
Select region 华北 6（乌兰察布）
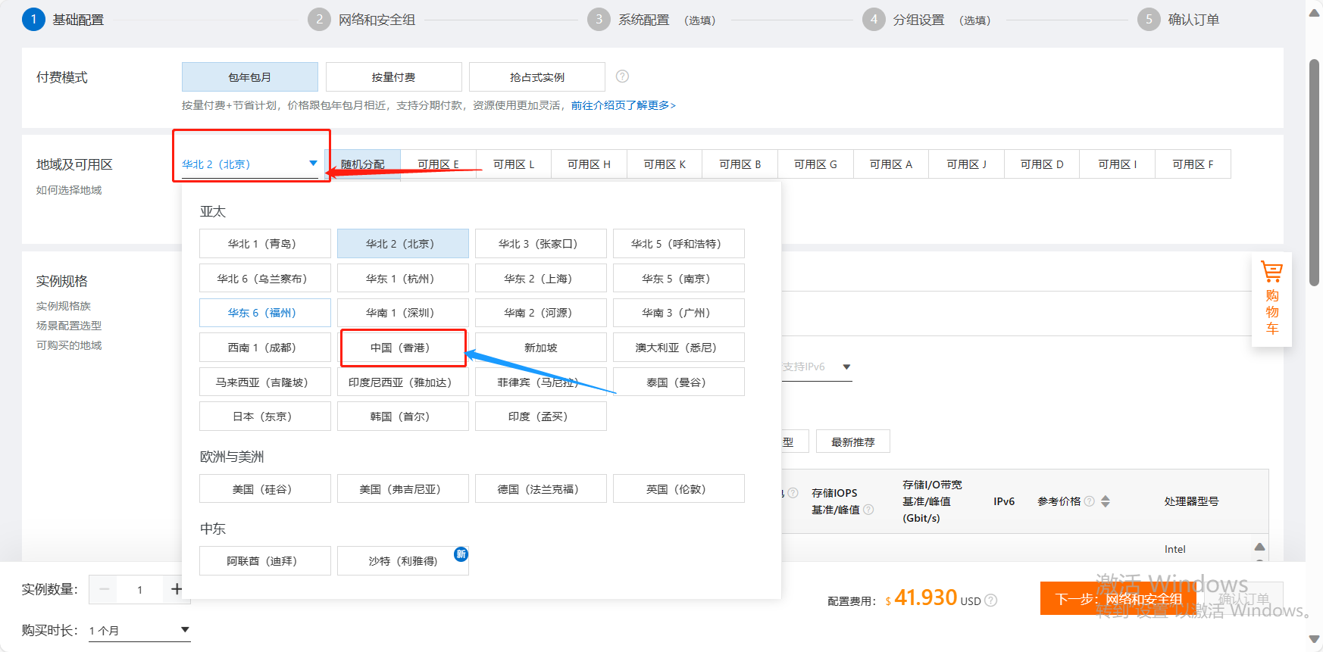pos(265,279)
